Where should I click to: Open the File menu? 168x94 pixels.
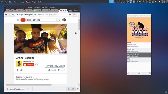tap(6, 2)
